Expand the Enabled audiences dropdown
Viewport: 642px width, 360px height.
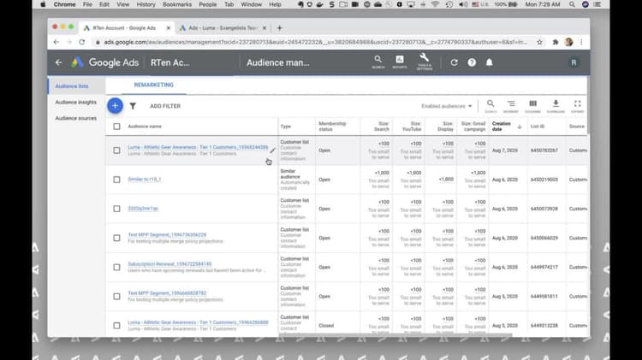tap(447, 106)
